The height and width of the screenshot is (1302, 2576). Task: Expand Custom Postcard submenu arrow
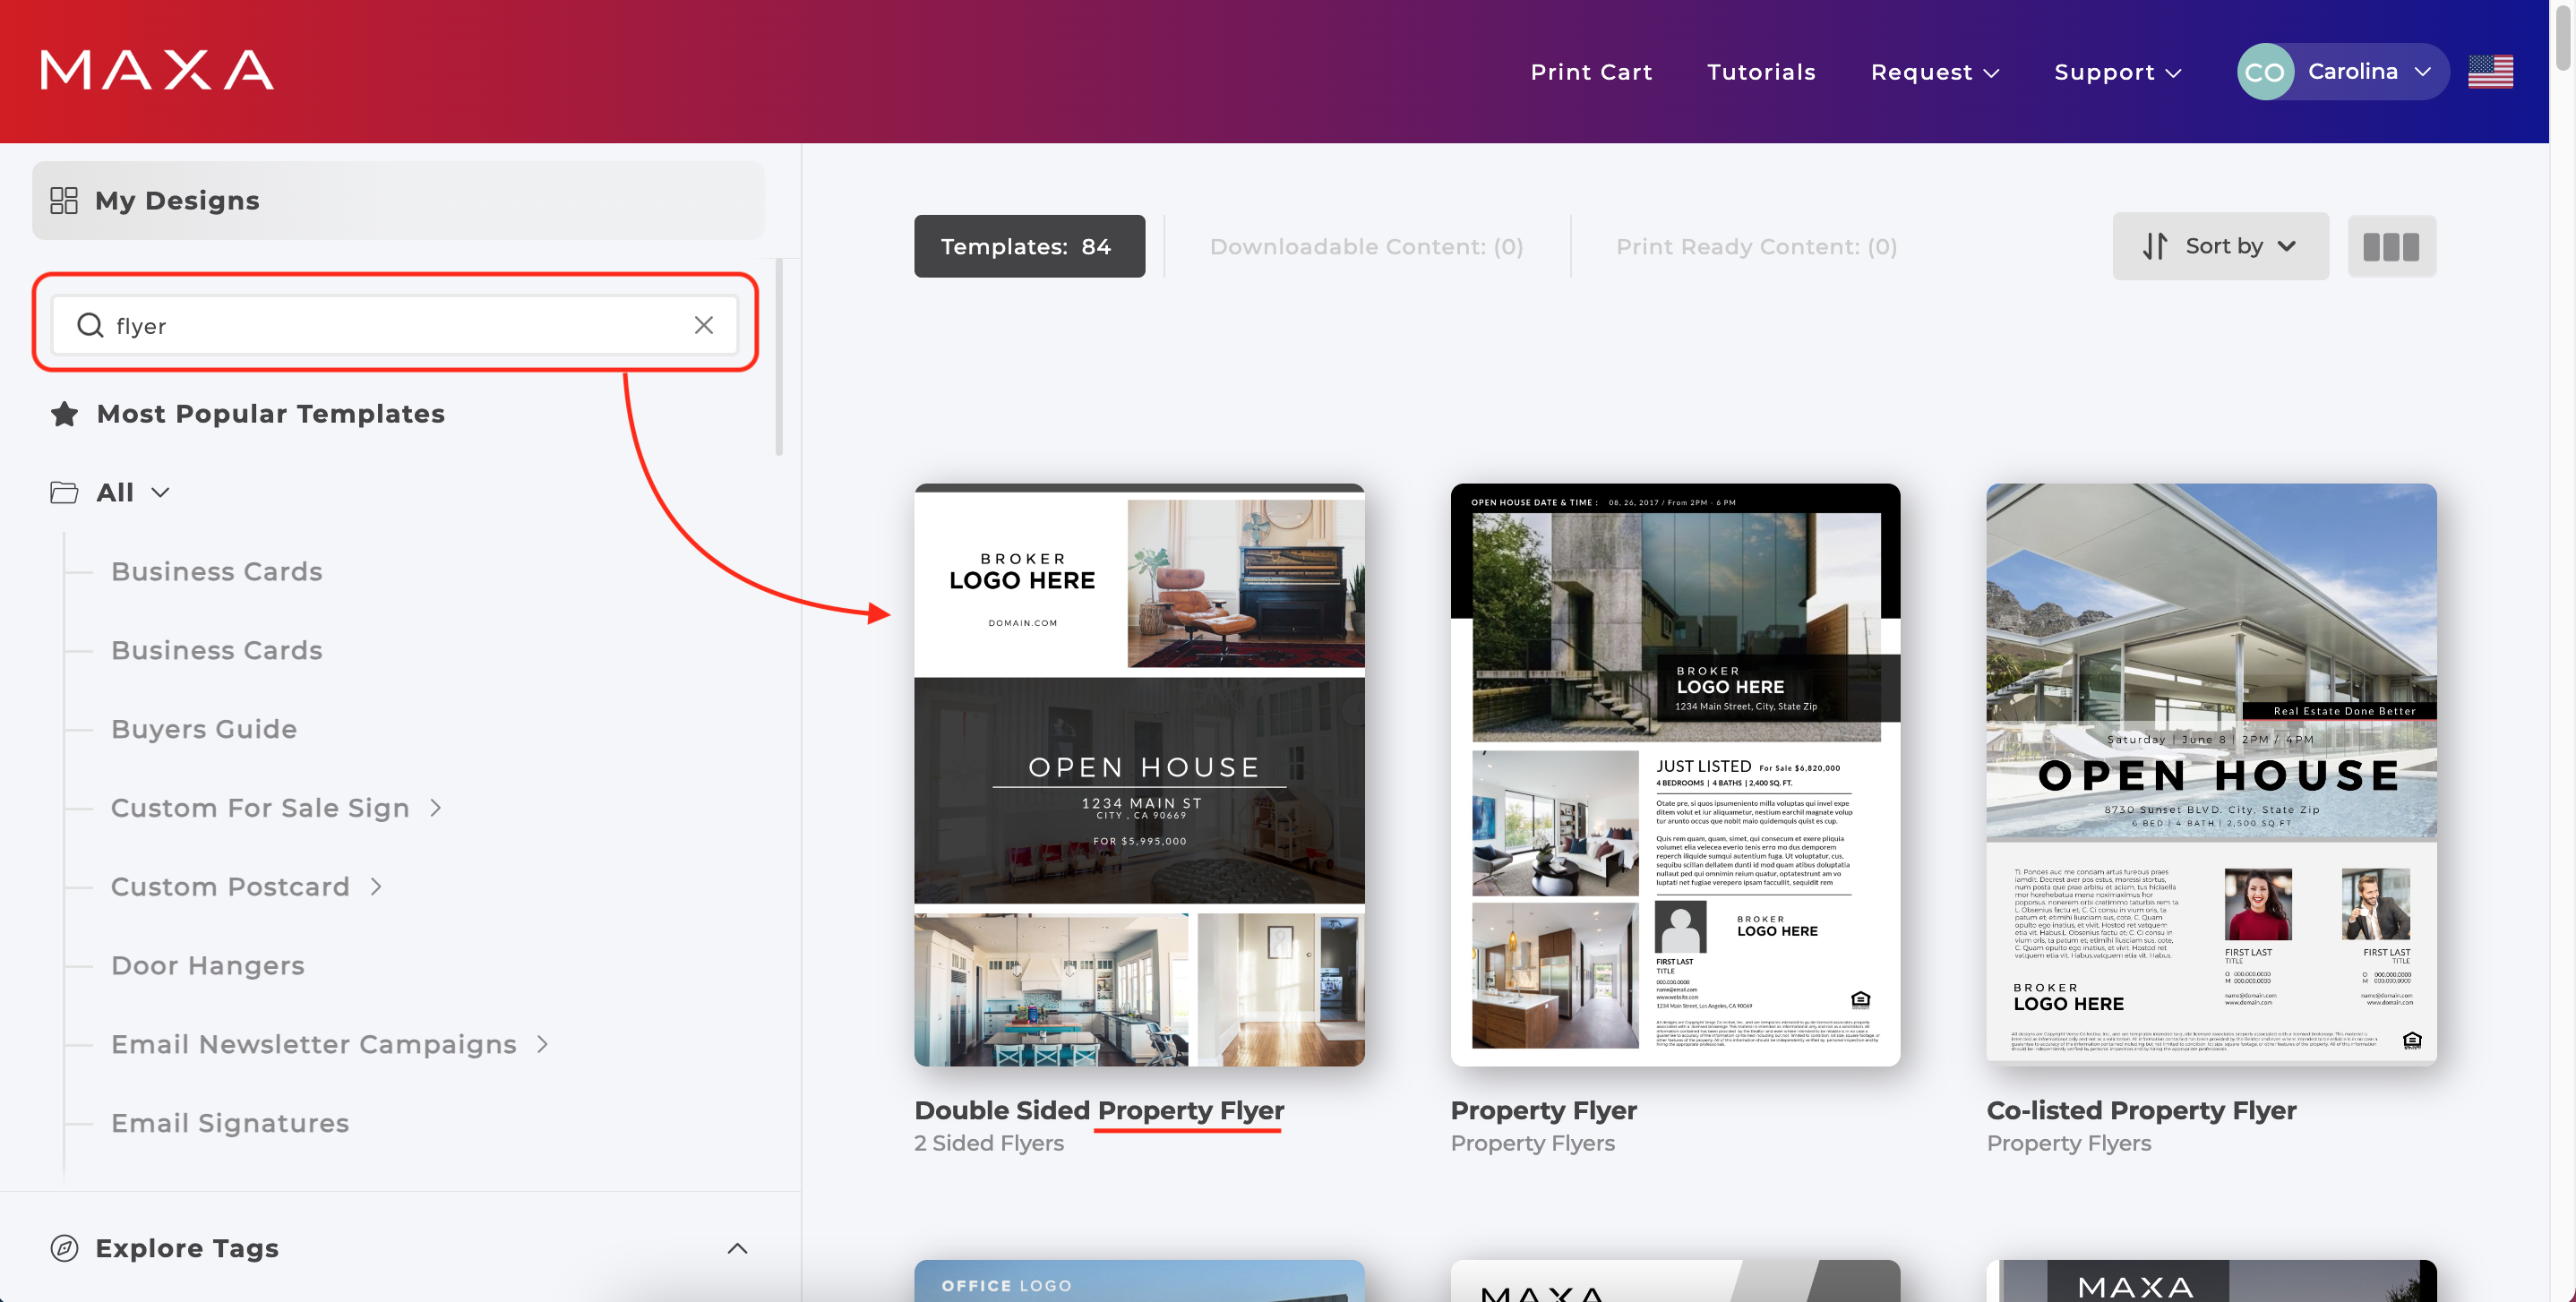pos(376,886)
